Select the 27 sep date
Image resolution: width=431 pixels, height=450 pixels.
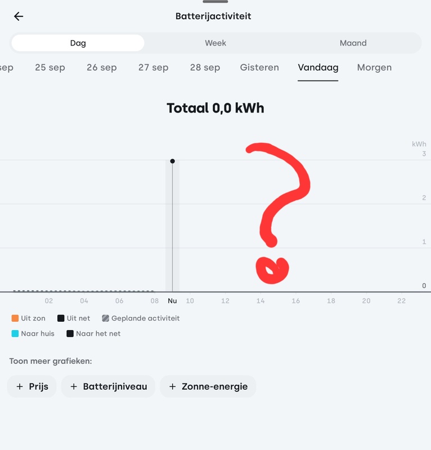click(154, 67)
